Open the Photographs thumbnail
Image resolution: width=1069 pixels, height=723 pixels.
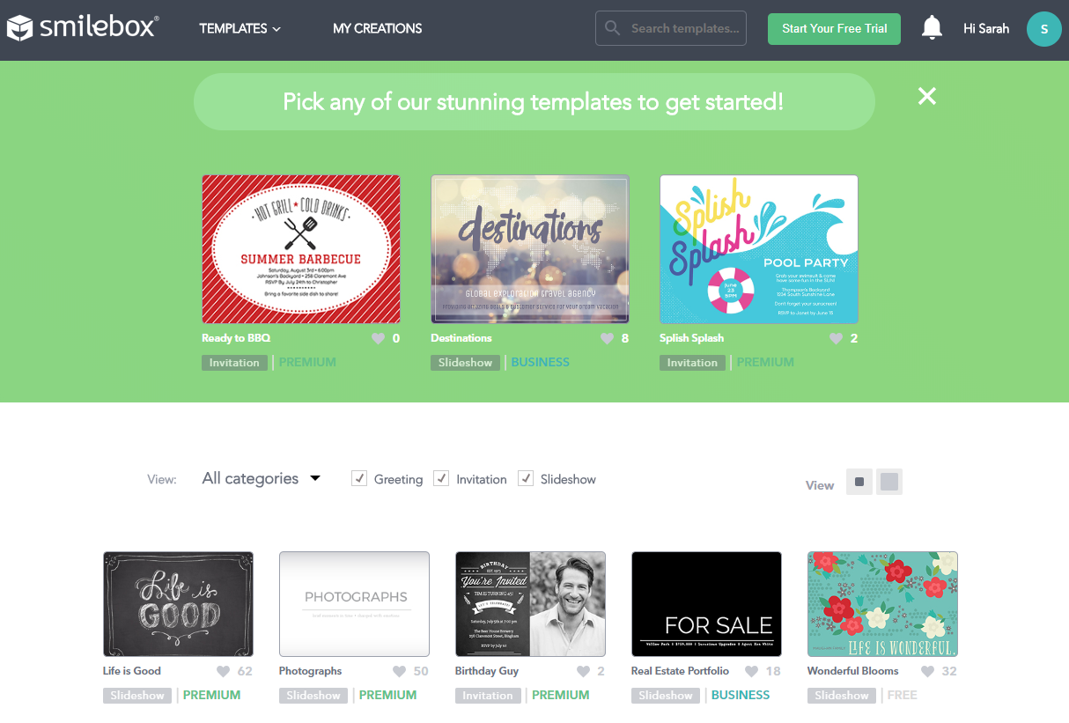[354, 604]
